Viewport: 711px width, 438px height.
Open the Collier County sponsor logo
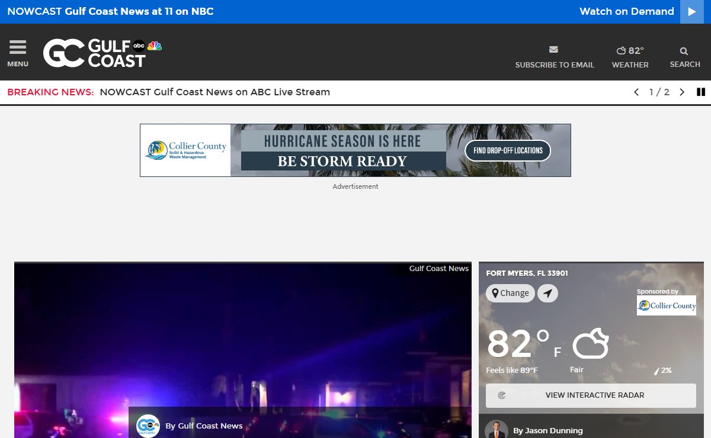click(667, 305)
